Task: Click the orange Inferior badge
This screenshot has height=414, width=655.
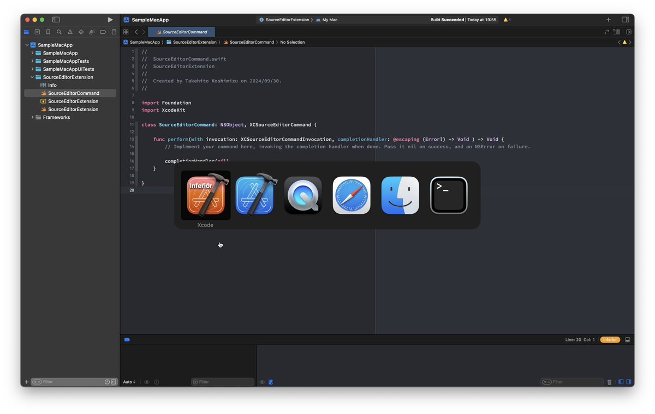Action: tap(610, 340)
